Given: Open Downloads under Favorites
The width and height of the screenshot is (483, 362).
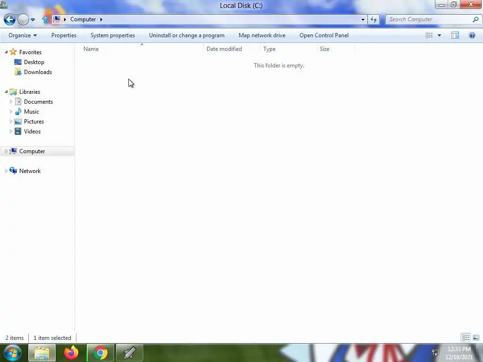Looking at the screenshot, I should pyautogui.click(x=38, y=72).
